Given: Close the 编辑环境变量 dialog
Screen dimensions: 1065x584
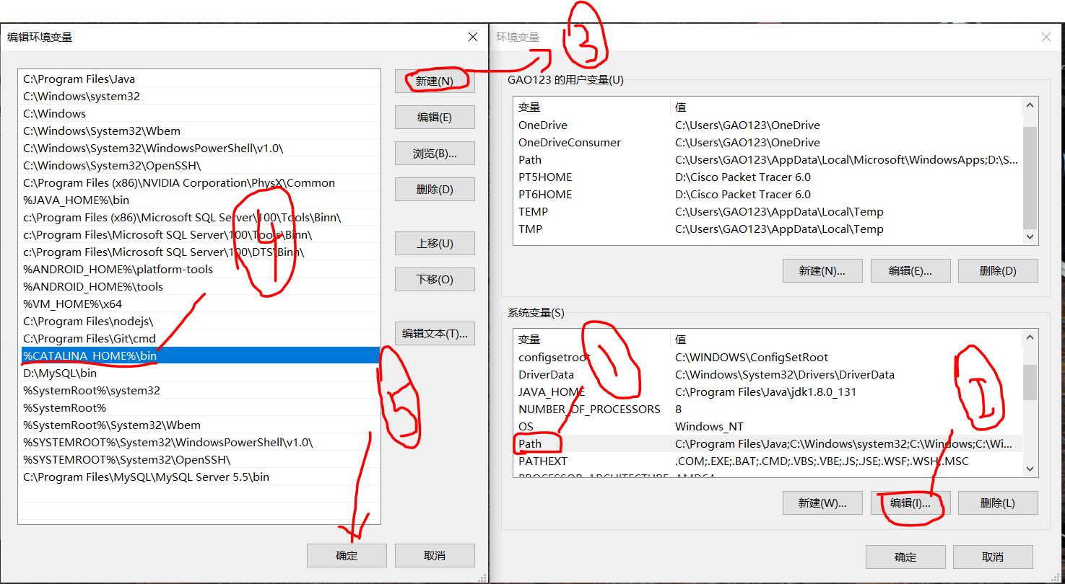Looking at the screenshot, I should 472,37.
